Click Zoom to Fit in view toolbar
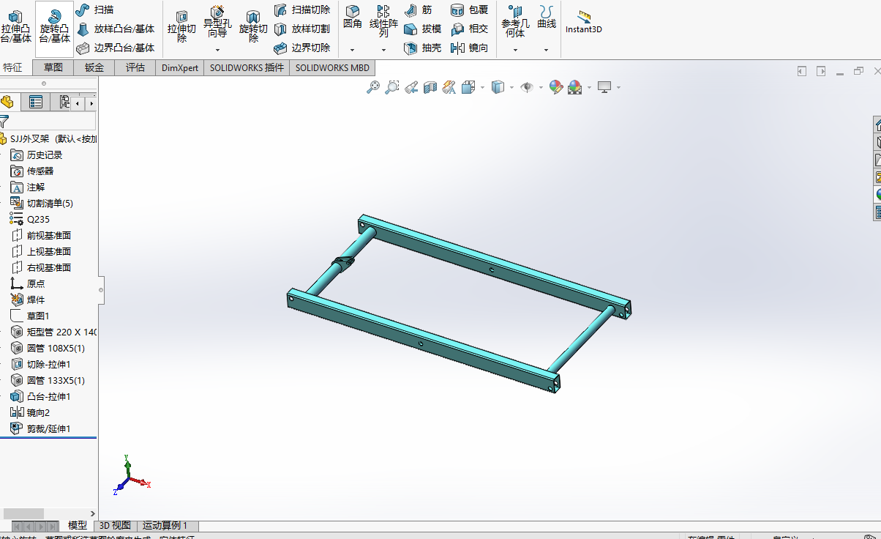The width and height of the screenshot is (881, 539). (373, 87)
